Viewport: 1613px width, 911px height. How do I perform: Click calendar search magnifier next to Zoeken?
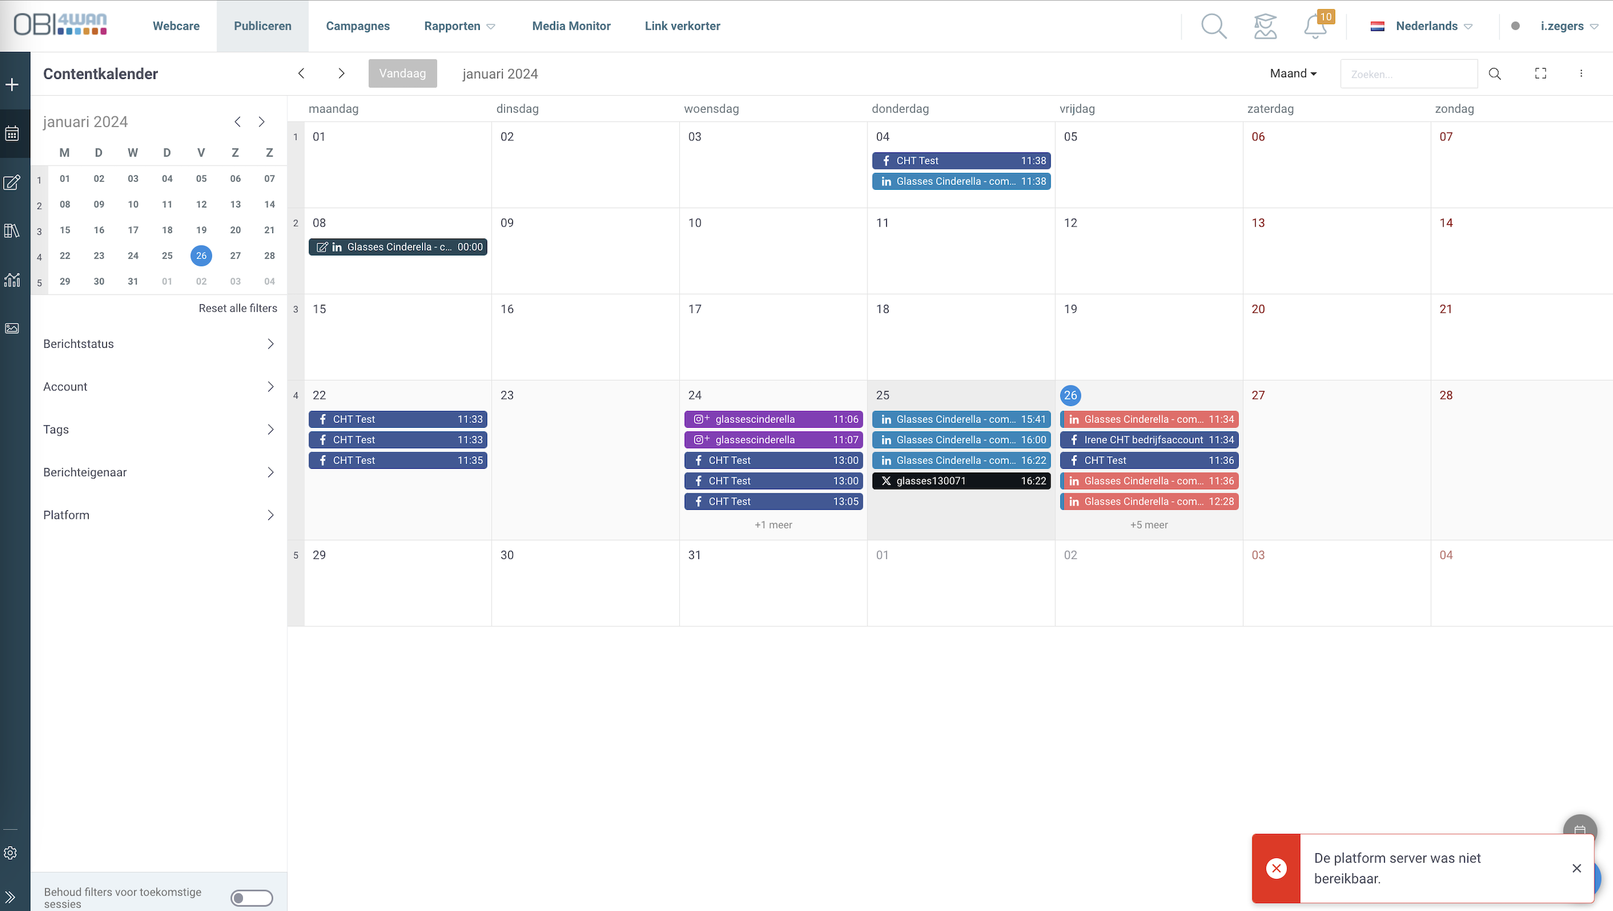click(1495, 74)
